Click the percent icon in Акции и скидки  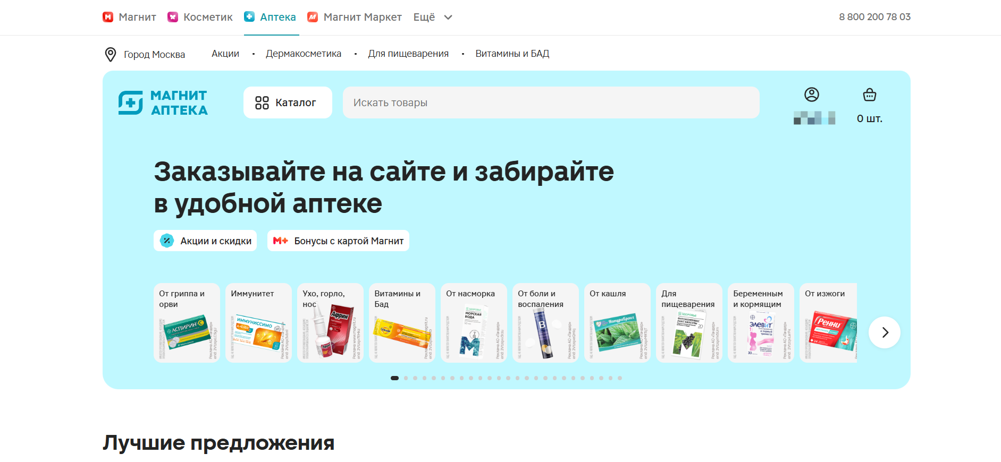point(167,241)
